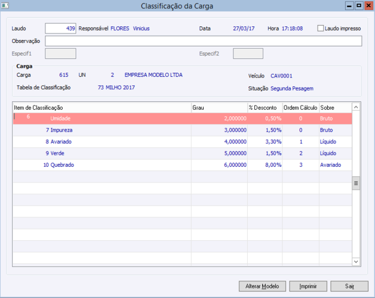Viewport: 375px width, 298px height.
Task: Click the Especif2 field
Action: click(248, 54)
